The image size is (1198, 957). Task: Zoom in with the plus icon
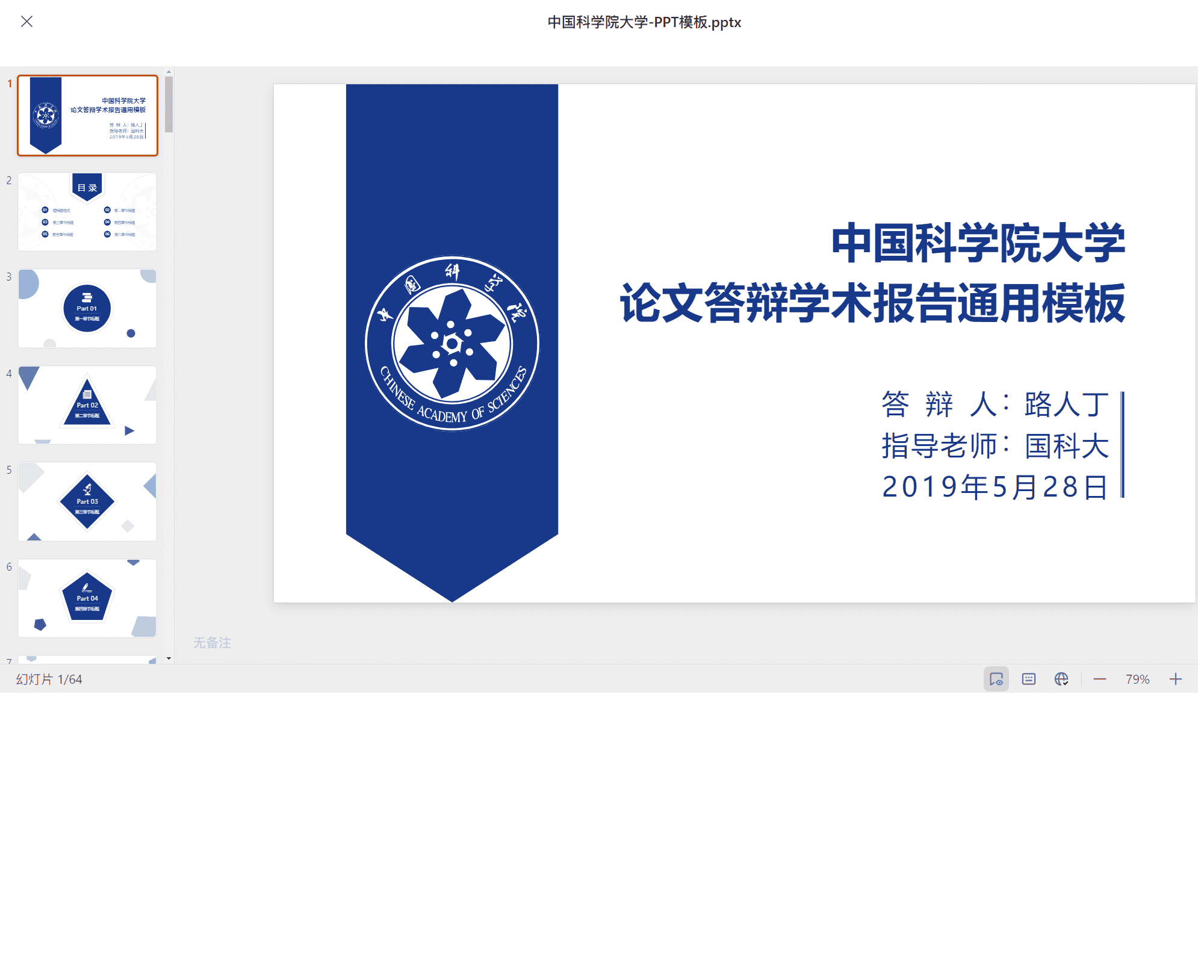1176,679
